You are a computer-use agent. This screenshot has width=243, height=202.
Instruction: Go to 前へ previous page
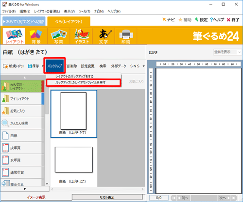[x=183, y=198]
